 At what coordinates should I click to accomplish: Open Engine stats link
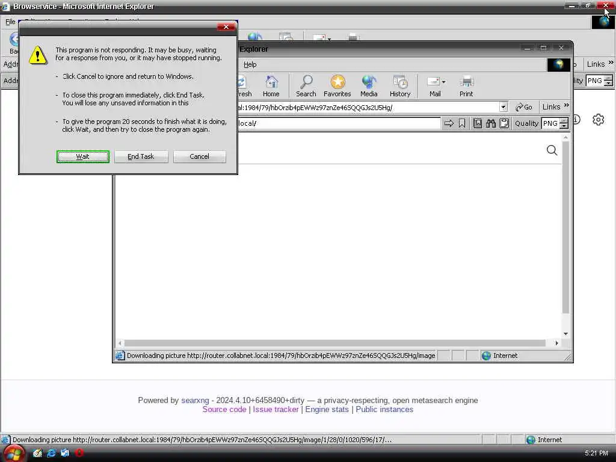point(327,409)
